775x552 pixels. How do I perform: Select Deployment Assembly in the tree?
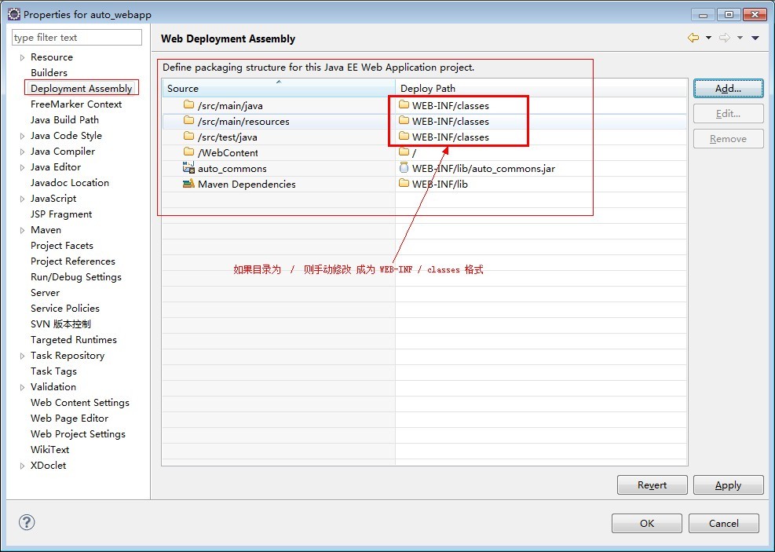82,89
